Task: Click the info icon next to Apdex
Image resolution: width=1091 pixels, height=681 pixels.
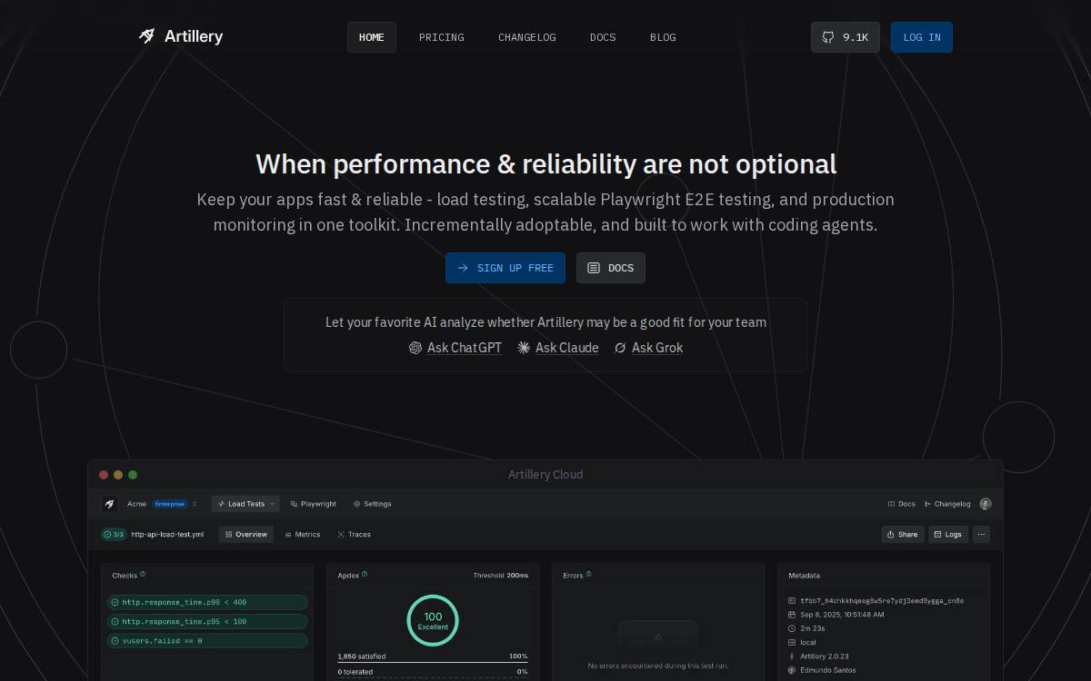Action: [365, 575]
